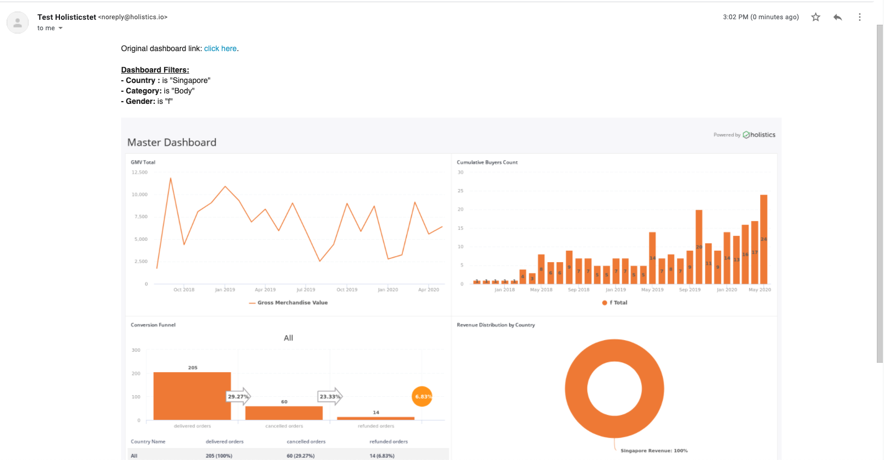Click the sender name Test Holisticstet
Image resolution: width=884 pixels, height=460 pixels.
(67, 17)
